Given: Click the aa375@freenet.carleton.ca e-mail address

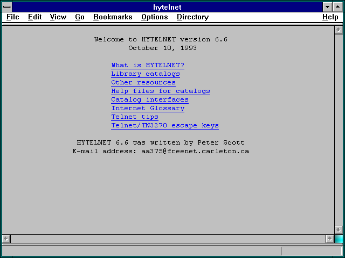Looking at the screenshot, I should (195, 151).
